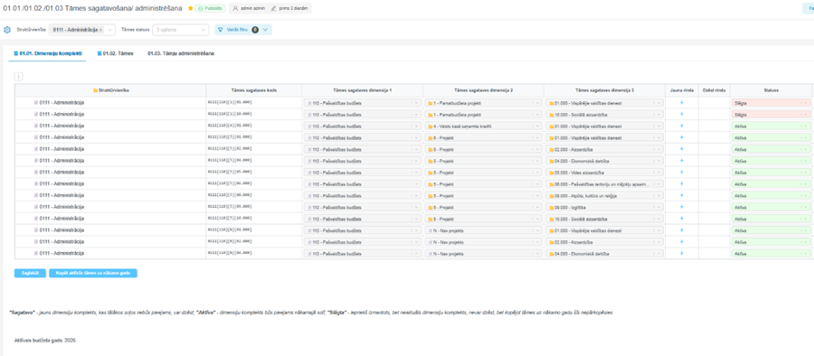Add new row for code 0111[110][4][01.000]

(682, 126)
